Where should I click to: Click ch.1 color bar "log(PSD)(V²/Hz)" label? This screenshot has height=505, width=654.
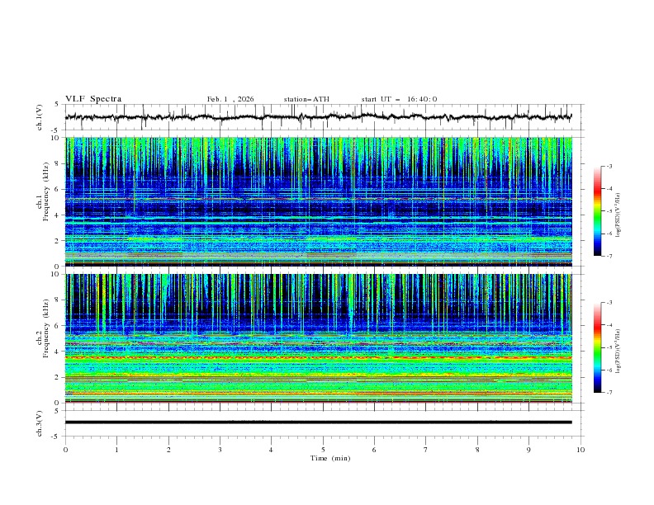pos(618,215)
